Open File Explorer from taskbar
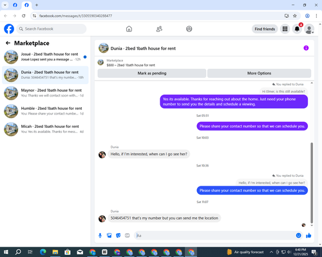 click(55, 252)
